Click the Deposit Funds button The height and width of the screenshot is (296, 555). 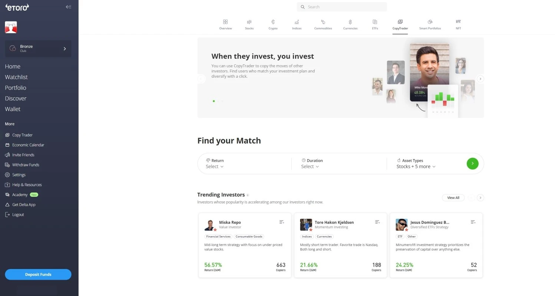pos(38,274)
